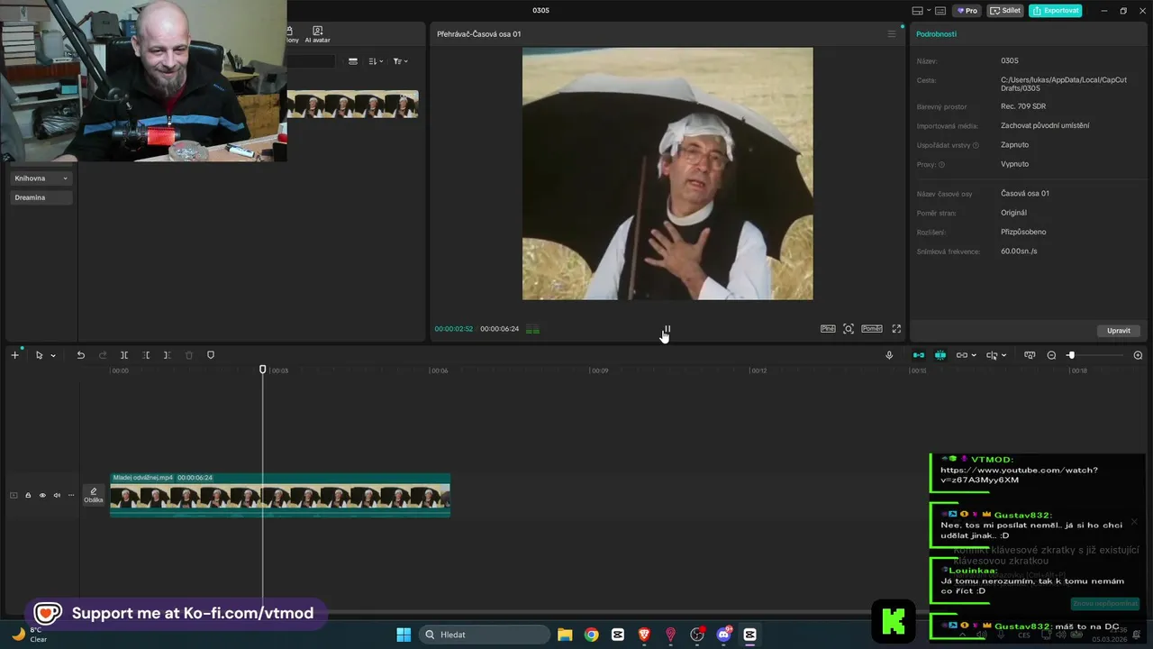Open Discord from the taskbar
The height and width of the screenshot is (649, 1153).
(x=723, y=635)
